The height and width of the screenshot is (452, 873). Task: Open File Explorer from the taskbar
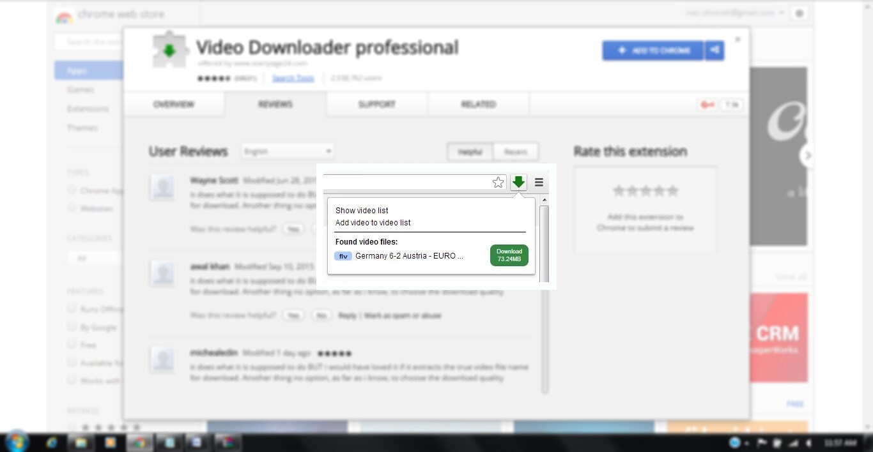(81, 442)
